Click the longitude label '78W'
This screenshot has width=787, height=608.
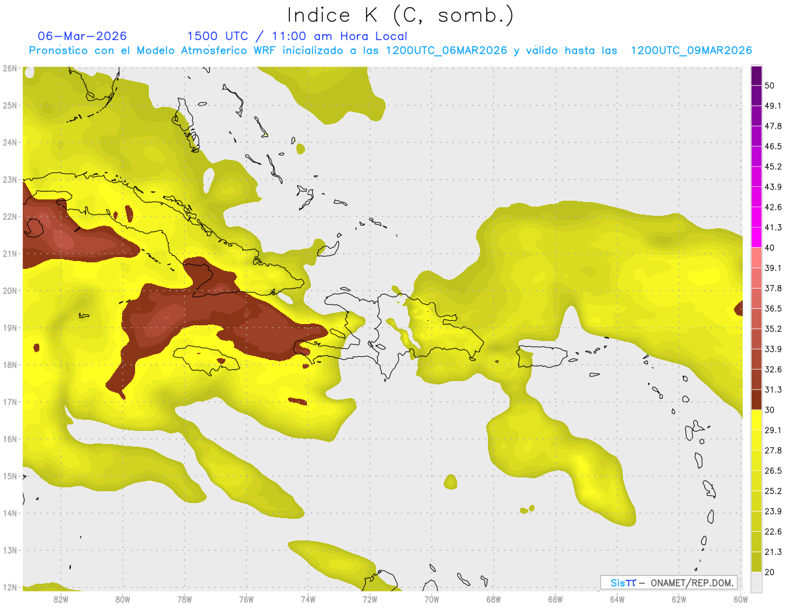[184, 599]
